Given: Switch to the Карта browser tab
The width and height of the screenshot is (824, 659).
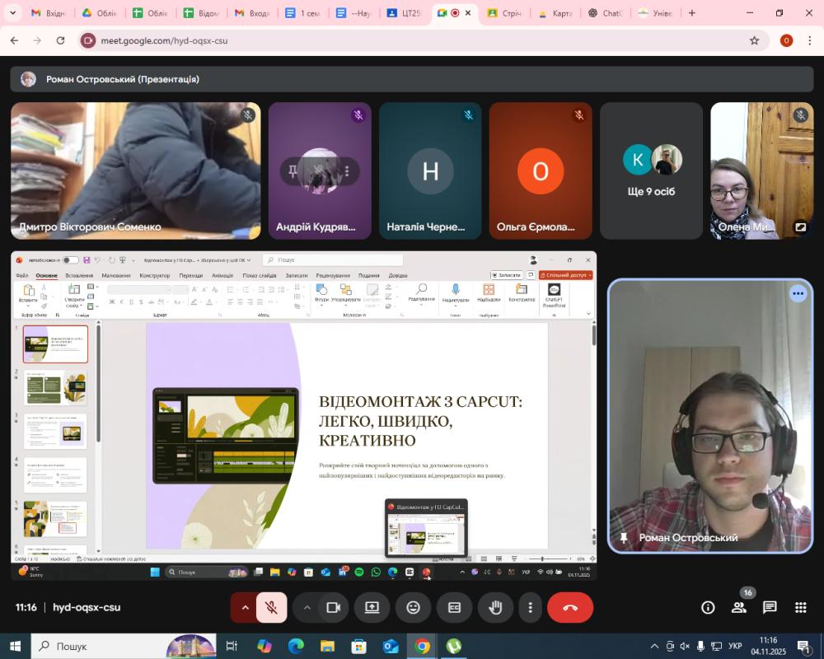Looking at the screenshot, I should click(x=555, y=13).
